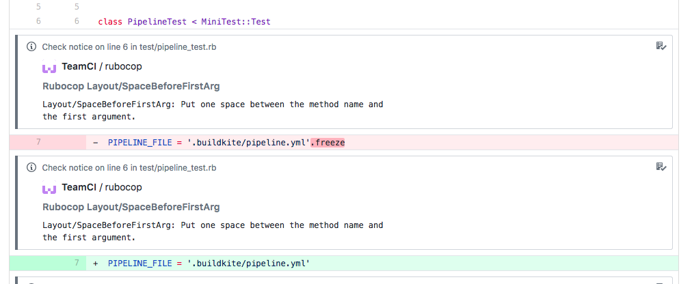The height and width of the screenshot is (284, 692).
Task: Click the feedback icon on the annotation below the deleted line
Action: (661, 167)
